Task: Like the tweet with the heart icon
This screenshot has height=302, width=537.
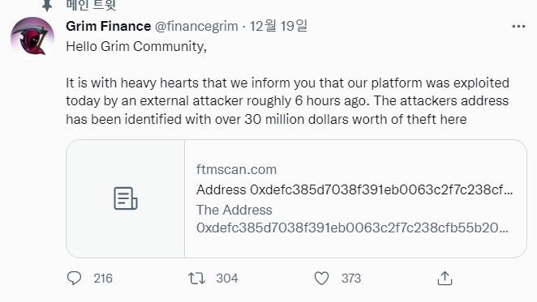Action: [321, 279]
